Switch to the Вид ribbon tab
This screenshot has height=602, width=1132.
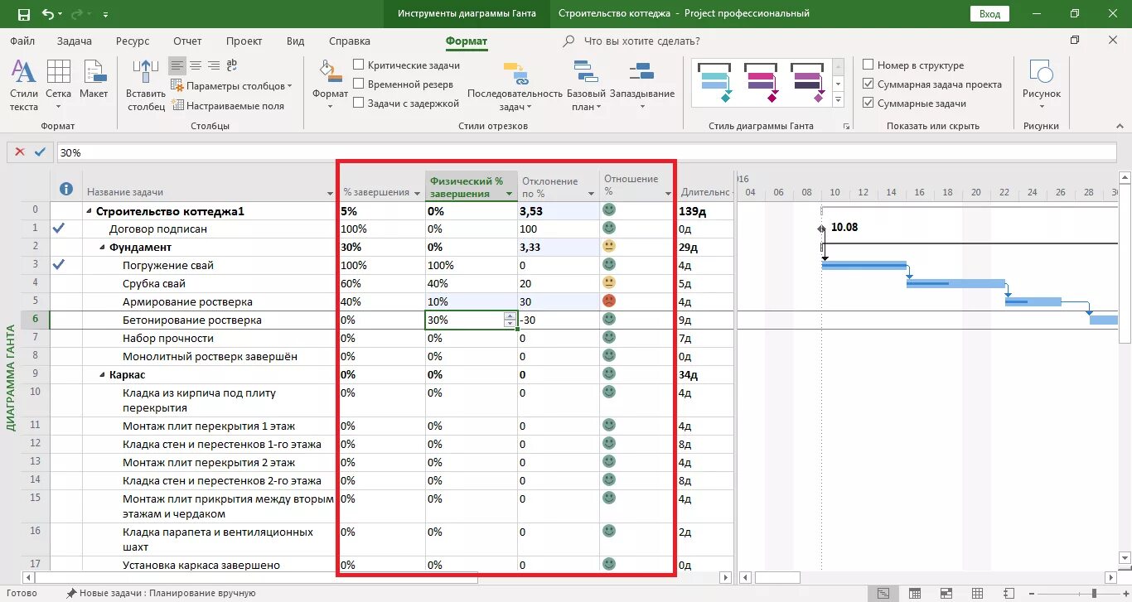[x=295, y=41]
